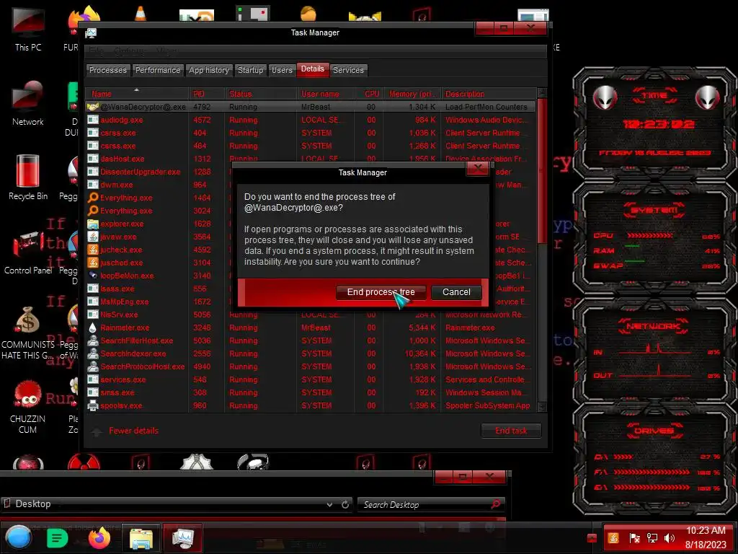Click the Fewer details link
This screenshot has width=738, height=554.
click(x=133, y=431)
